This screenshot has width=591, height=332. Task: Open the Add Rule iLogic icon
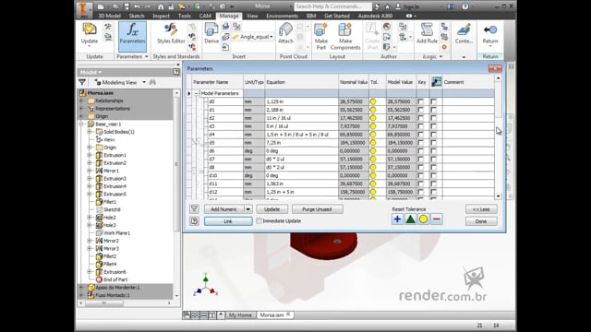point(427,30)
